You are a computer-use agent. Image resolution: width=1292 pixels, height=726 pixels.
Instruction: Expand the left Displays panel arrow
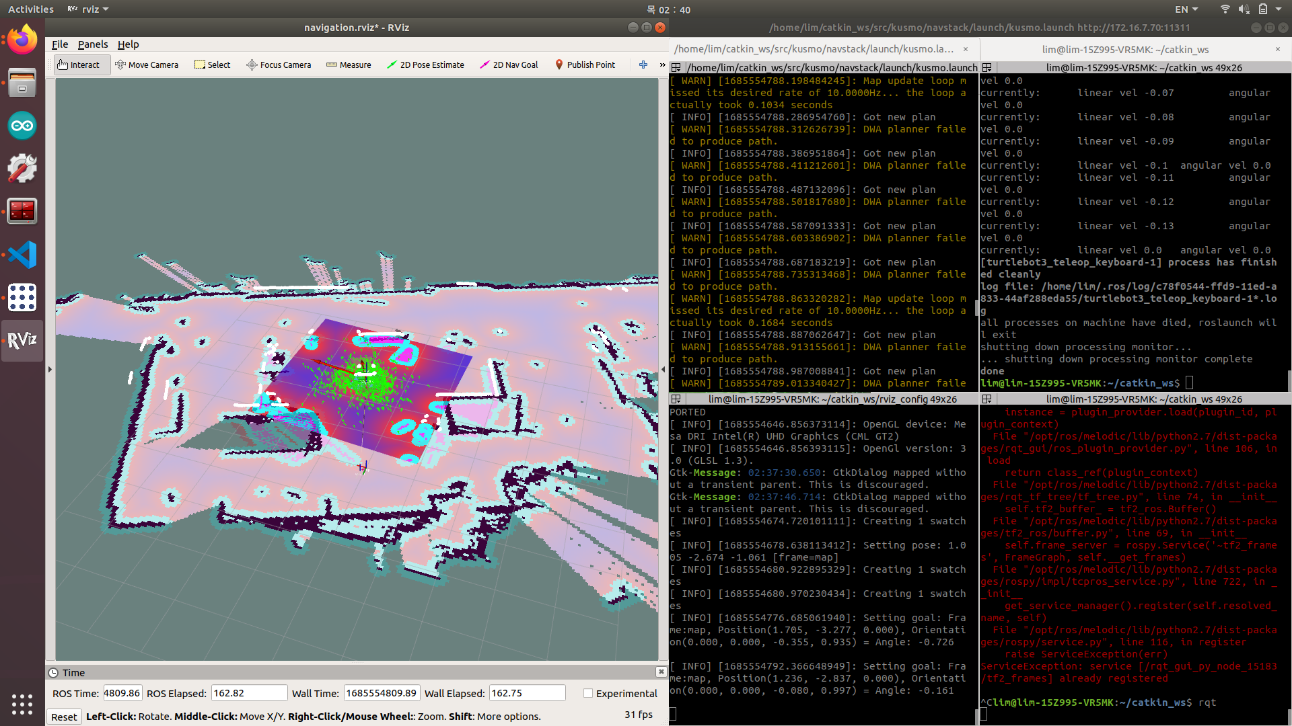[x=50, y=369]
